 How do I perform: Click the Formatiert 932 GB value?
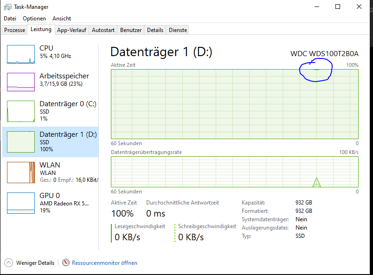click(x=304, y=211)
